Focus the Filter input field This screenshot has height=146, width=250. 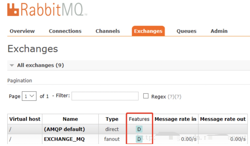pyautogui.click(x=105, y=96)
